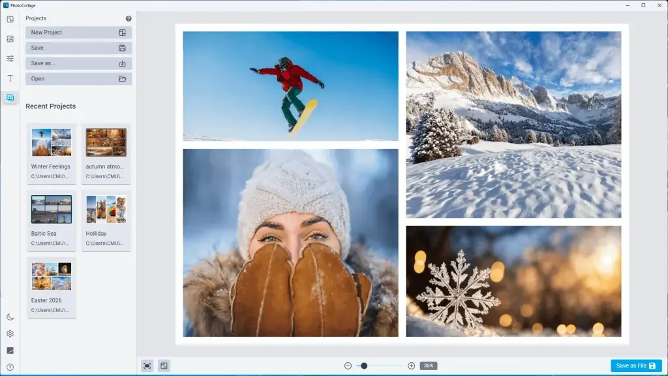Click the Projects help question mark

pyautogui.click(x=129, y=19)
